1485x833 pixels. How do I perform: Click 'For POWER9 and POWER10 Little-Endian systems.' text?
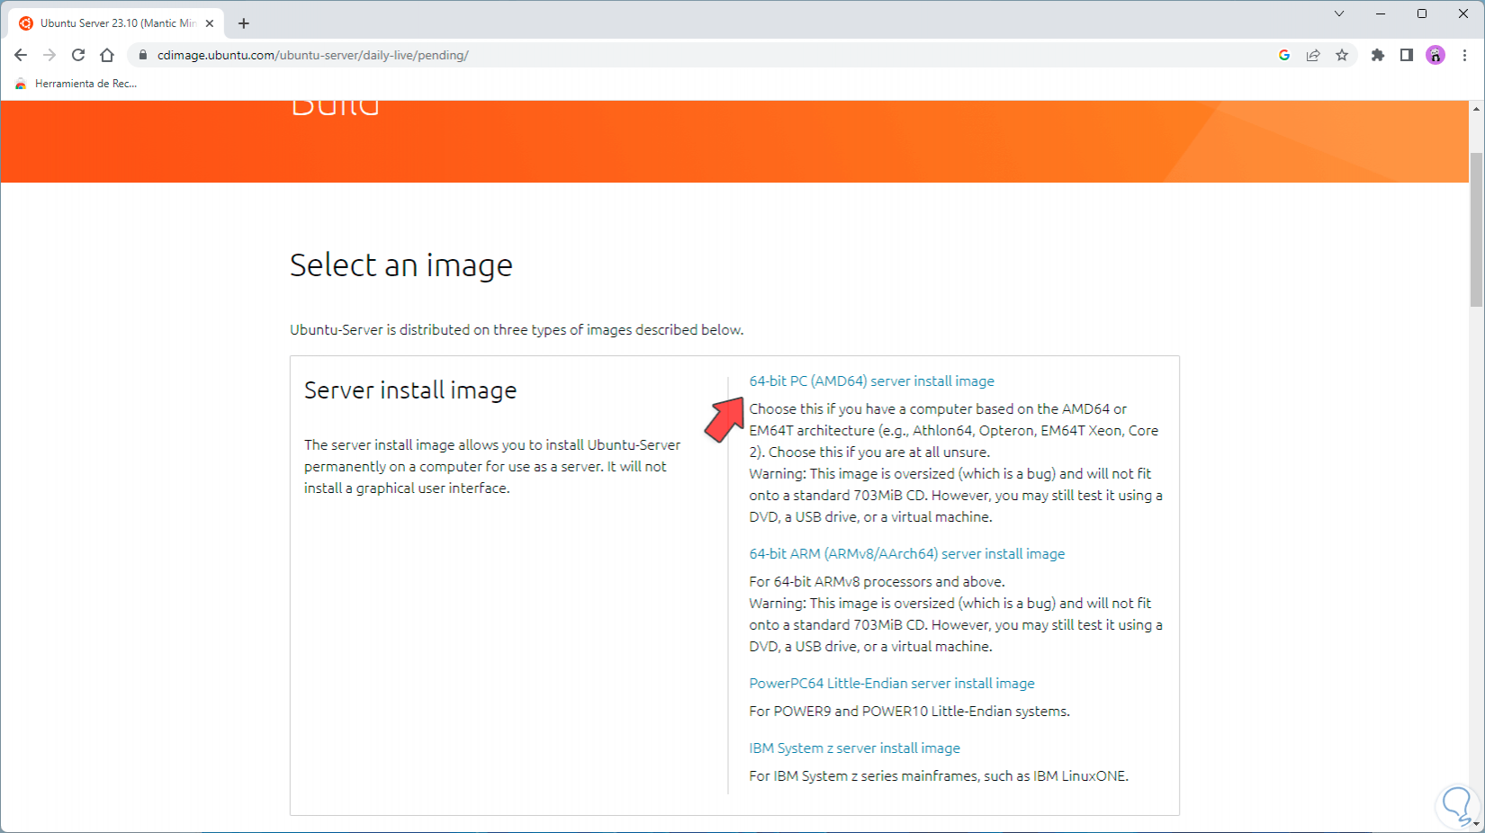point(909,712)
